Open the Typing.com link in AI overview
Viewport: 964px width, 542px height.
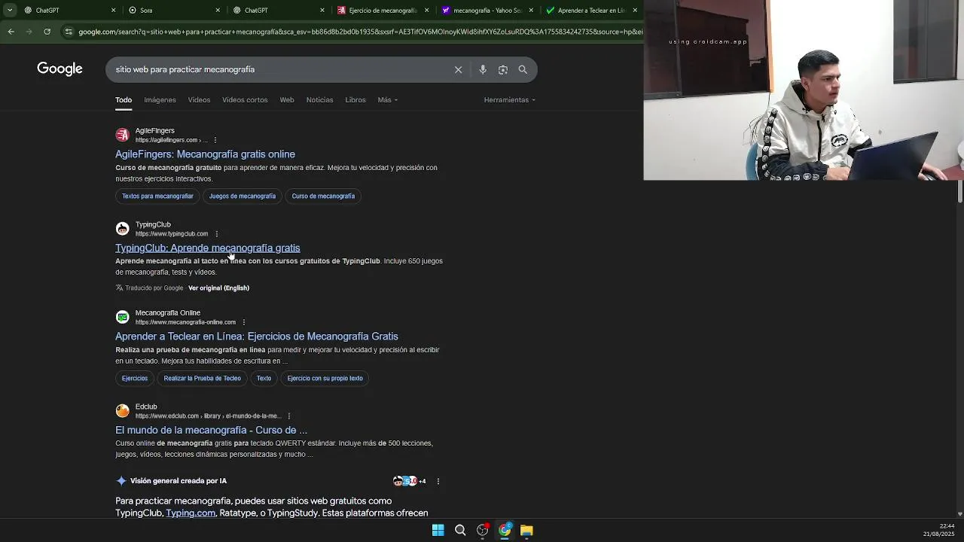(x=191, y=513)
